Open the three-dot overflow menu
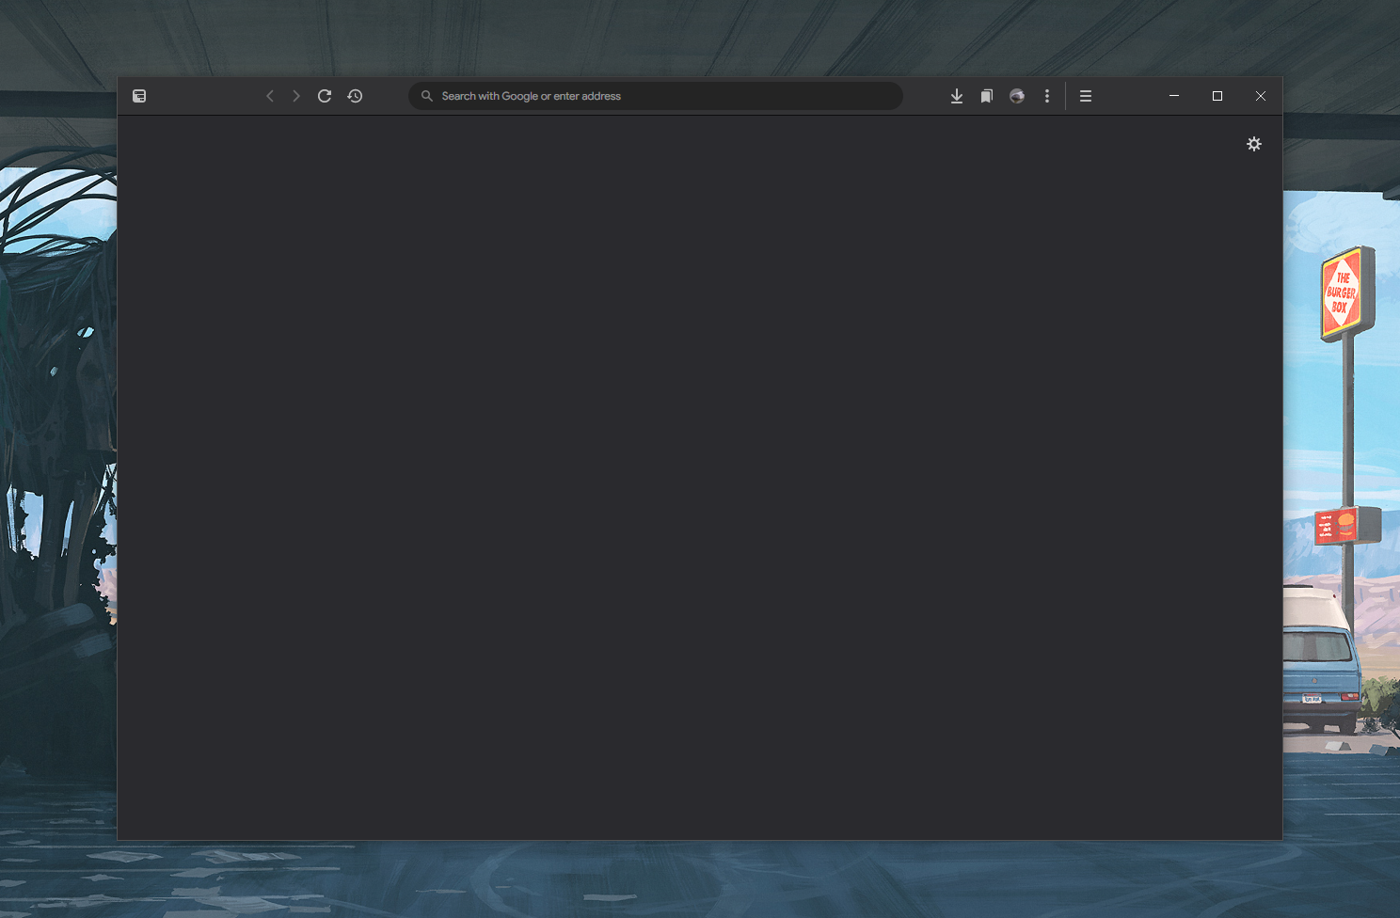 tap(1047, 96)
